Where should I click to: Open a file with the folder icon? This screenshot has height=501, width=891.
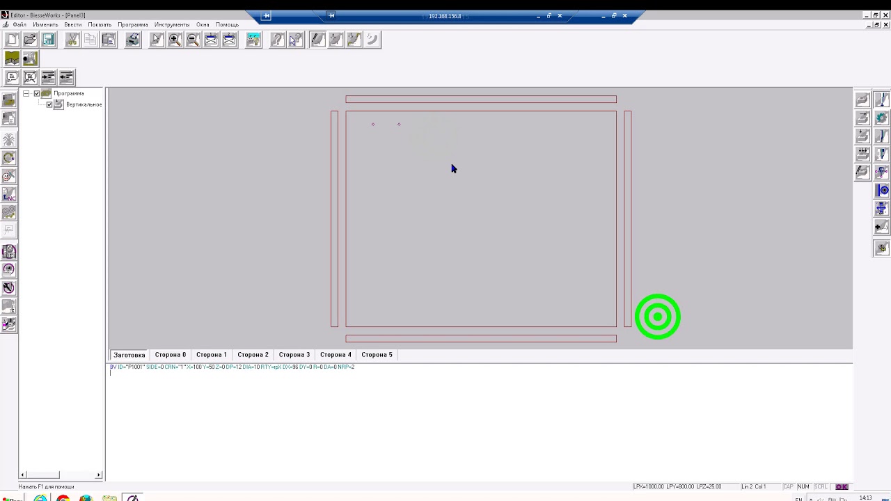click(x=30, y=40)
